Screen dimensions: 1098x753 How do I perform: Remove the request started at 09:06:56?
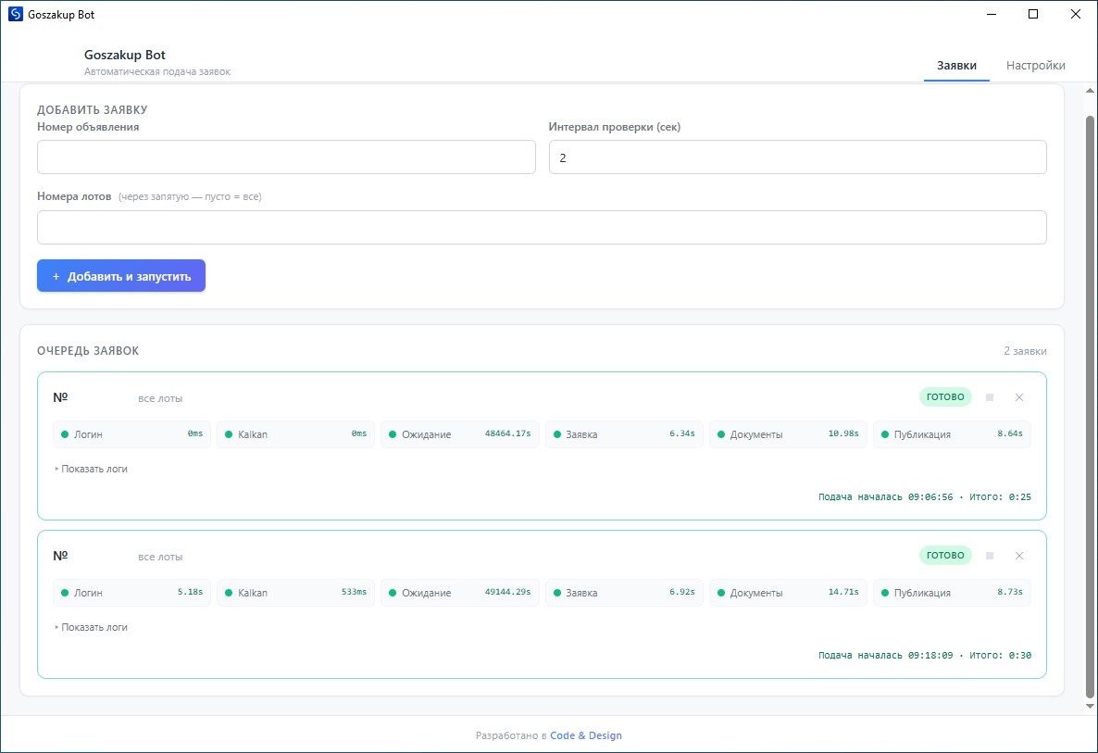(1019, 397)
